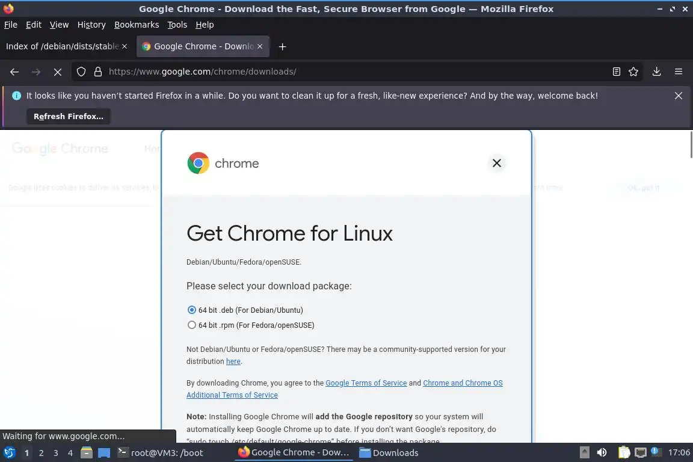Viewport: 693px width, 462px height.
Task: Open a new tab with plus button
Action: coord(282,46)
